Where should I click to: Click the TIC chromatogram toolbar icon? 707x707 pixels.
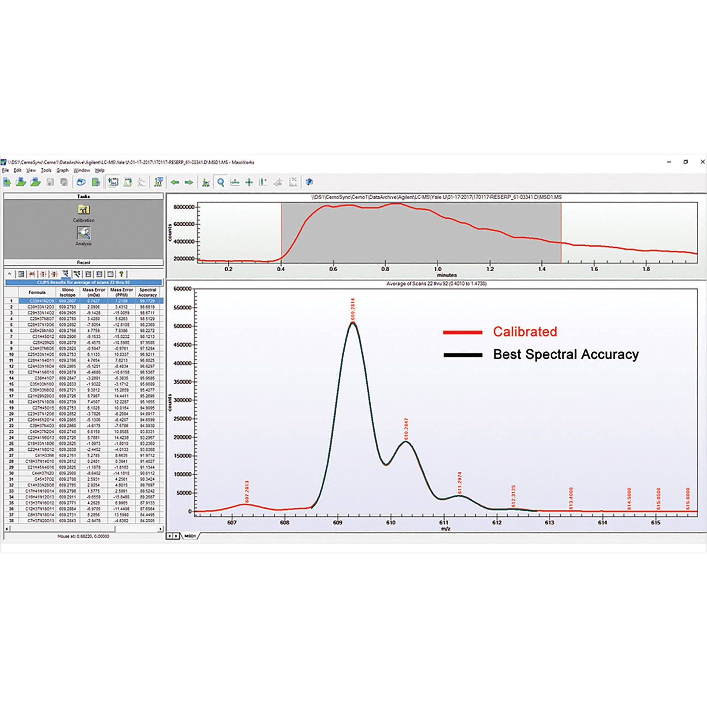(293, 182)
